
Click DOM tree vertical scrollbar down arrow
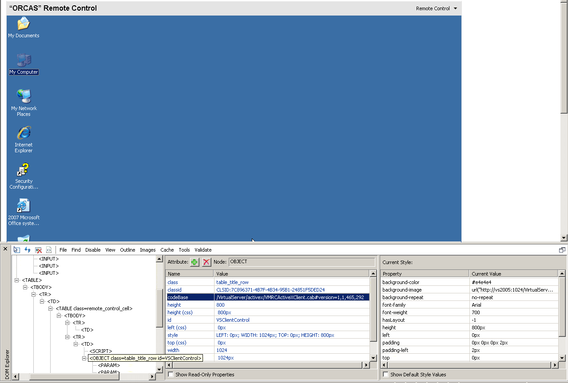159,370
